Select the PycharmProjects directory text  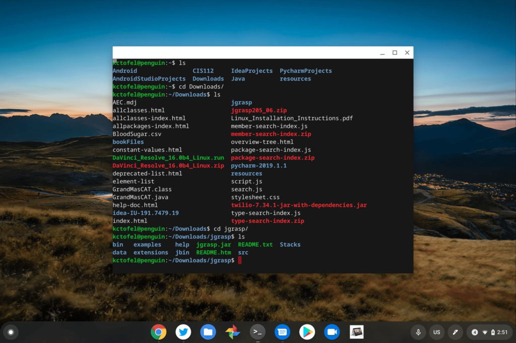tap(306, 71)
